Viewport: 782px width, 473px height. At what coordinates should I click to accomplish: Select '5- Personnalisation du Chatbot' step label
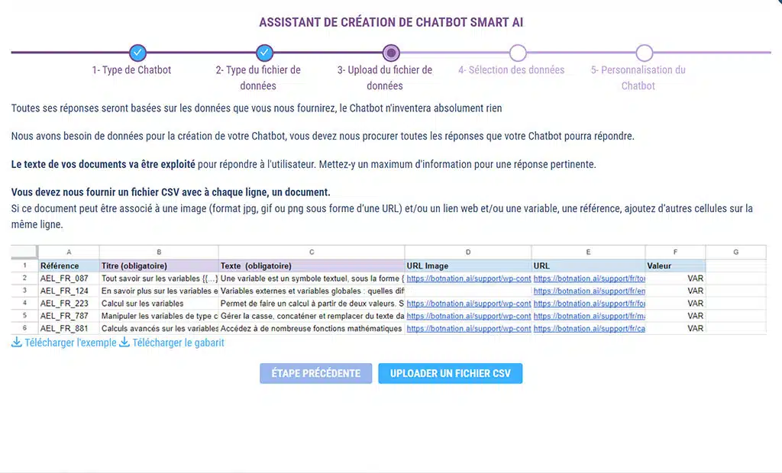638,78
